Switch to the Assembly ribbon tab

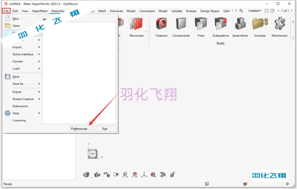click(58, 11)
